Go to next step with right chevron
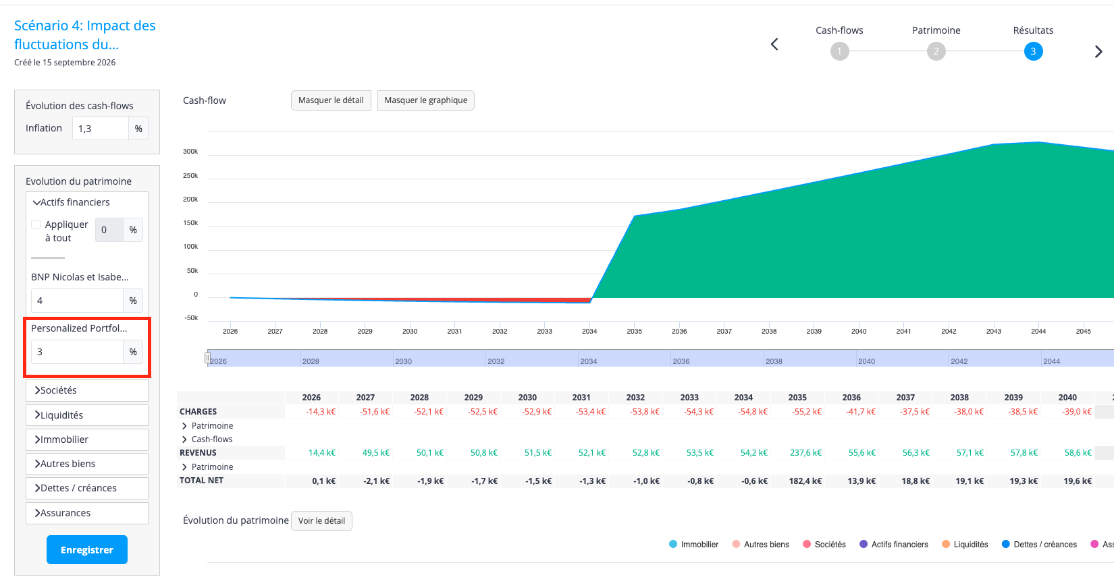Image resolution: width=1114 pixels, height=581 pixels. coord(1098,51)
